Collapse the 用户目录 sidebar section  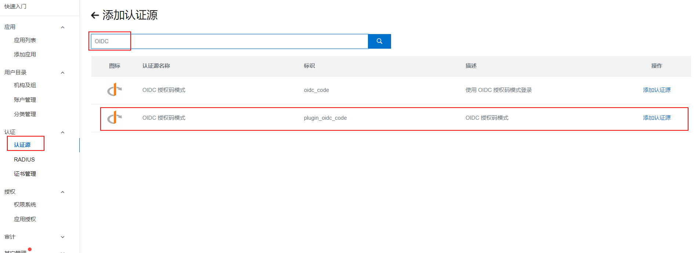click(x=62, y=72)
